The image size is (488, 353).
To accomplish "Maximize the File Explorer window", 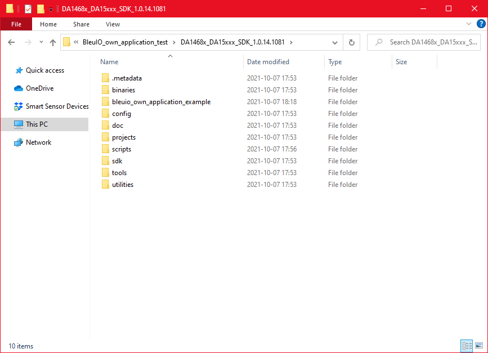I will point(449,8).
